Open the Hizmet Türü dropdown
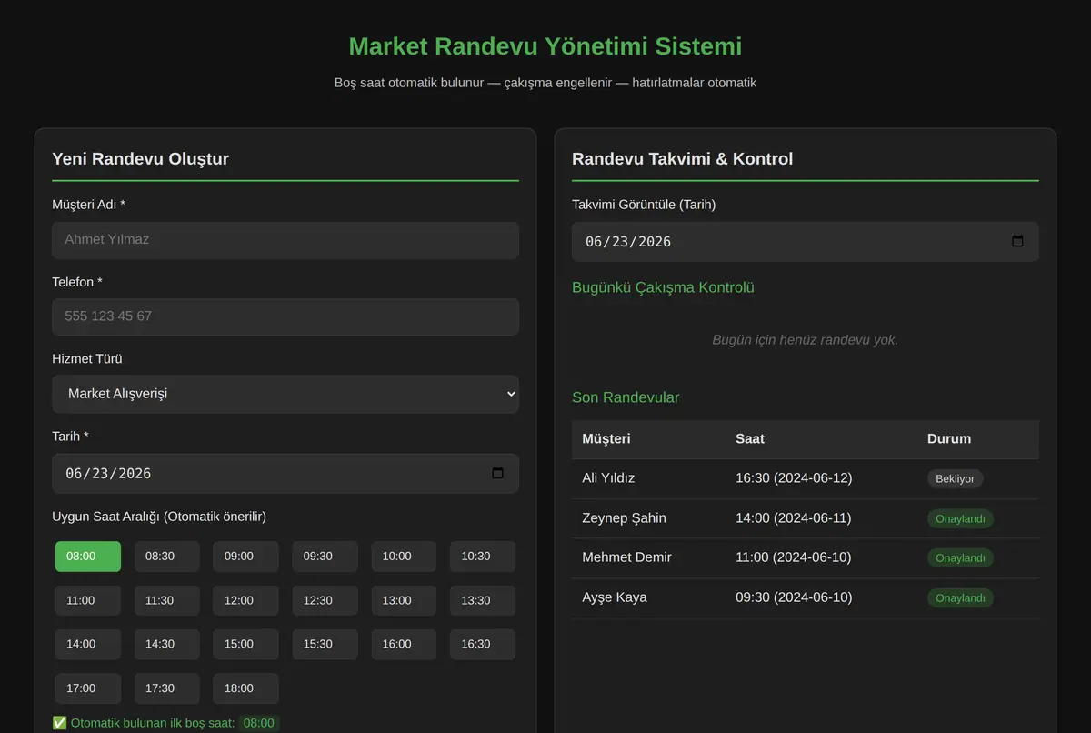The image size is (1091, 733). [285, 394]
